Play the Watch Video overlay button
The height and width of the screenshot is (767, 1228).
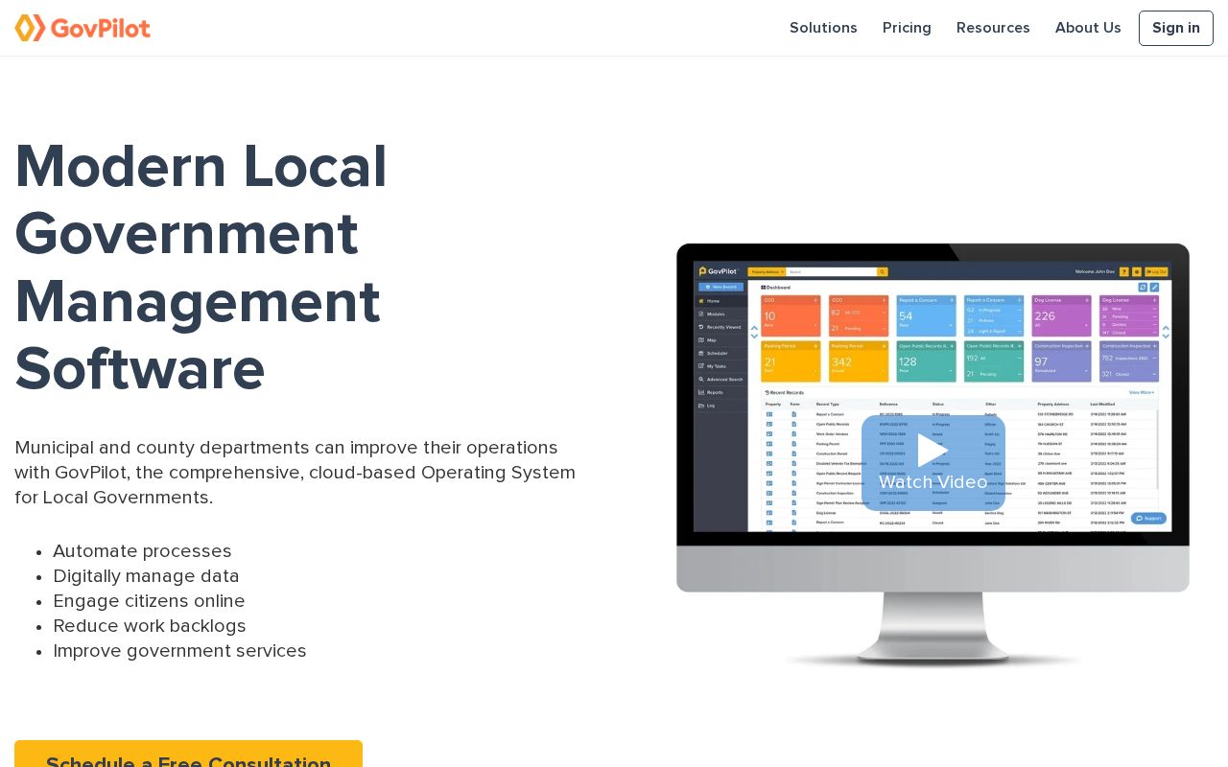click(933, 463)
